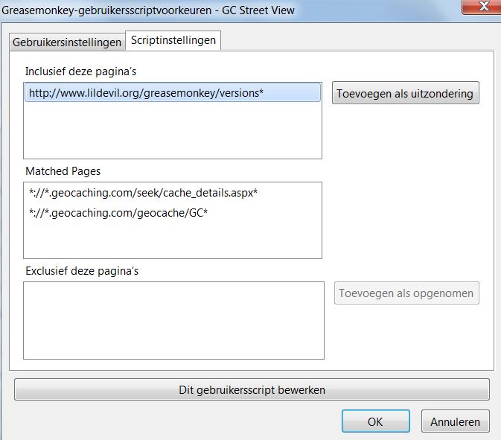Cancel with the Annuleren button
501x440 pixels.
(x=455, y=421)
